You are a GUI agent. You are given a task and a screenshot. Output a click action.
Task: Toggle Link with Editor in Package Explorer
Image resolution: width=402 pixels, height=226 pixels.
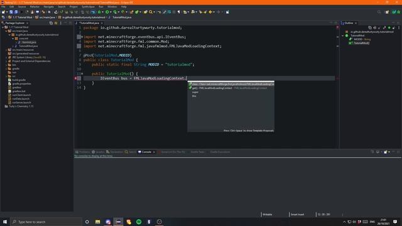(x=56, y=23)
